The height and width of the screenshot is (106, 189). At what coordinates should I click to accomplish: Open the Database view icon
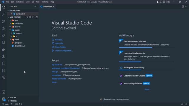[4, 64]
